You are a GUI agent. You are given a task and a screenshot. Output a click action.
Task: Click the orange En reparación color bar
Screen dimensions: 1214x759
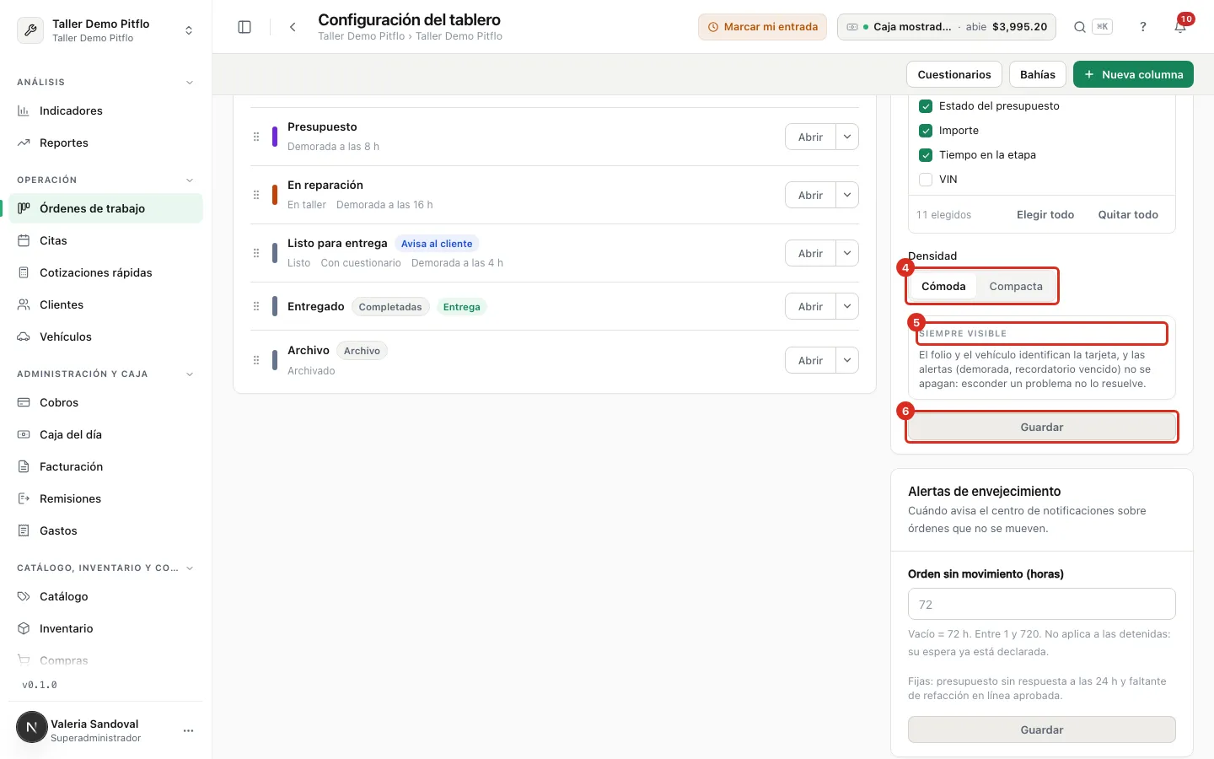click(x=275, y=195)
